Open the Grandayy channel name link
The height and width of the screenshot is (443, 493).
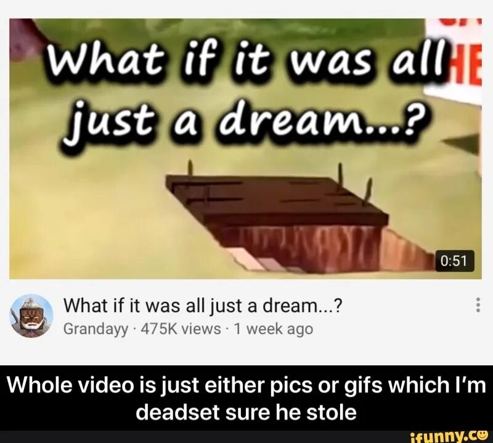point(96,329)
